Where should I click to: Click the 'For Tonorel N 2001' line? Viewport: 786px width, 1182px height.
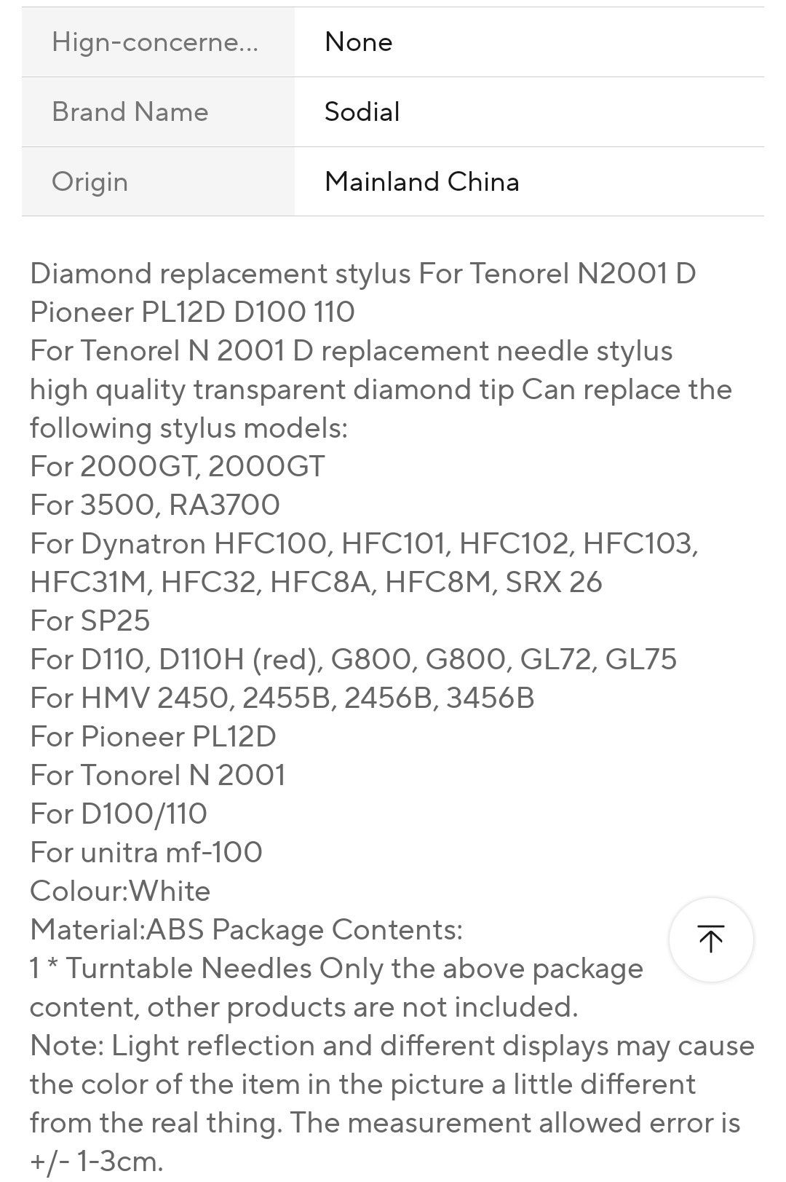[x=158, y=776]
